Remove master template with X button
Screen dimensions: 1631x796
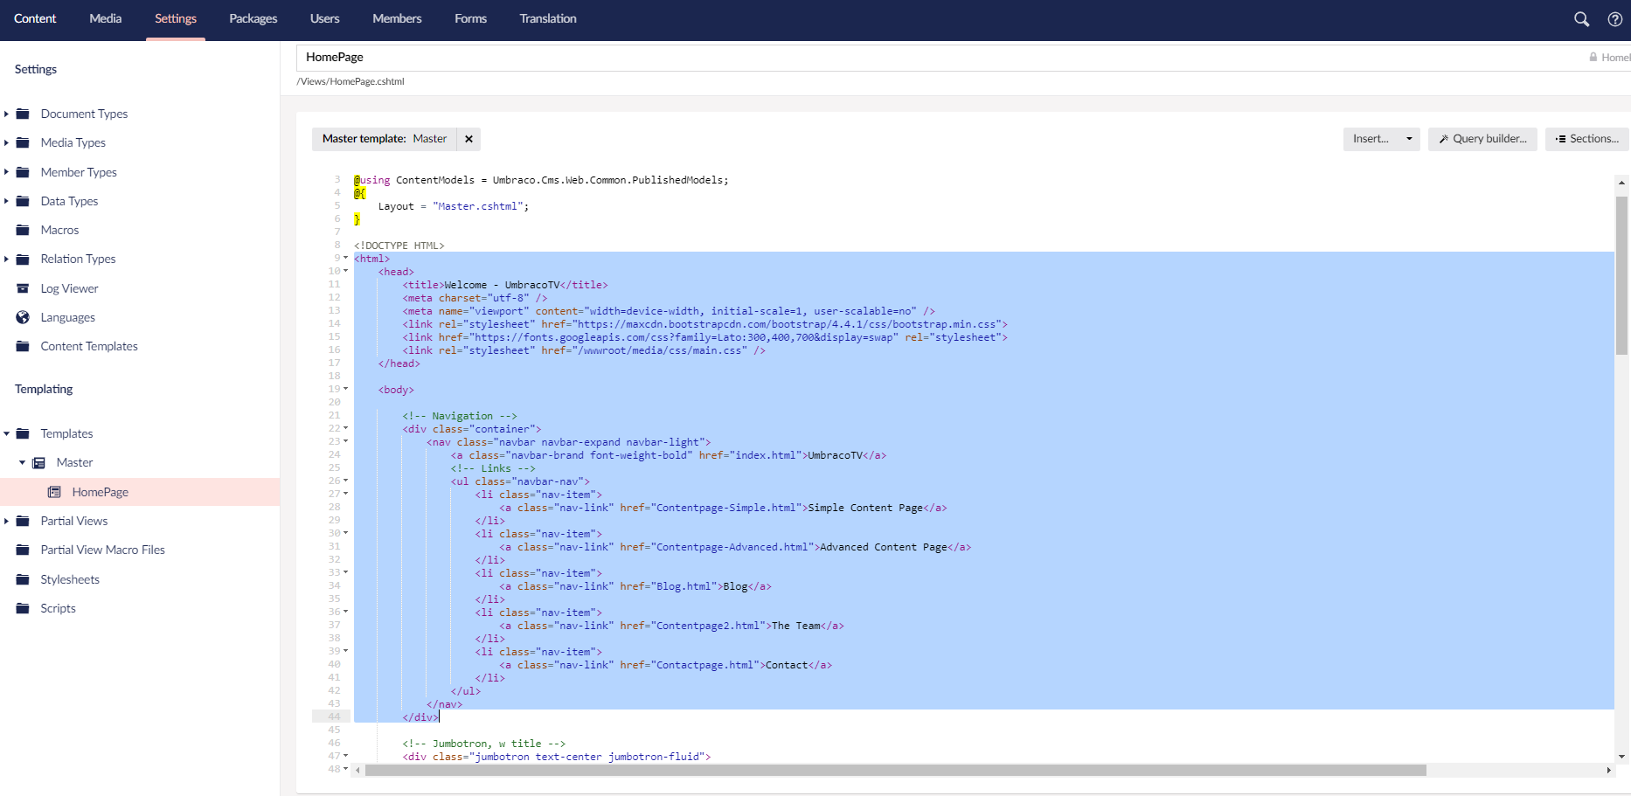(468, 139)
